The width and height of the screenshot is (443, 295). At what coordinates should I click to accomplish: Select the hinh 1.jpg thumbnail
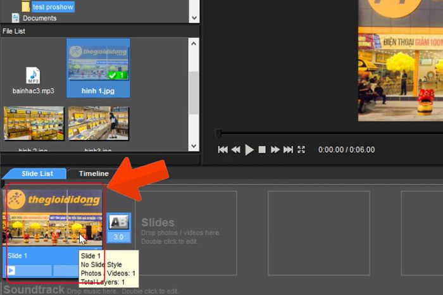pos(98,68)
